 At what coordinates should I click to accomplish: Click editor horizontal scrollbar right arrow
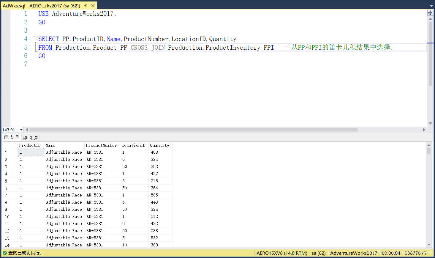424,130
